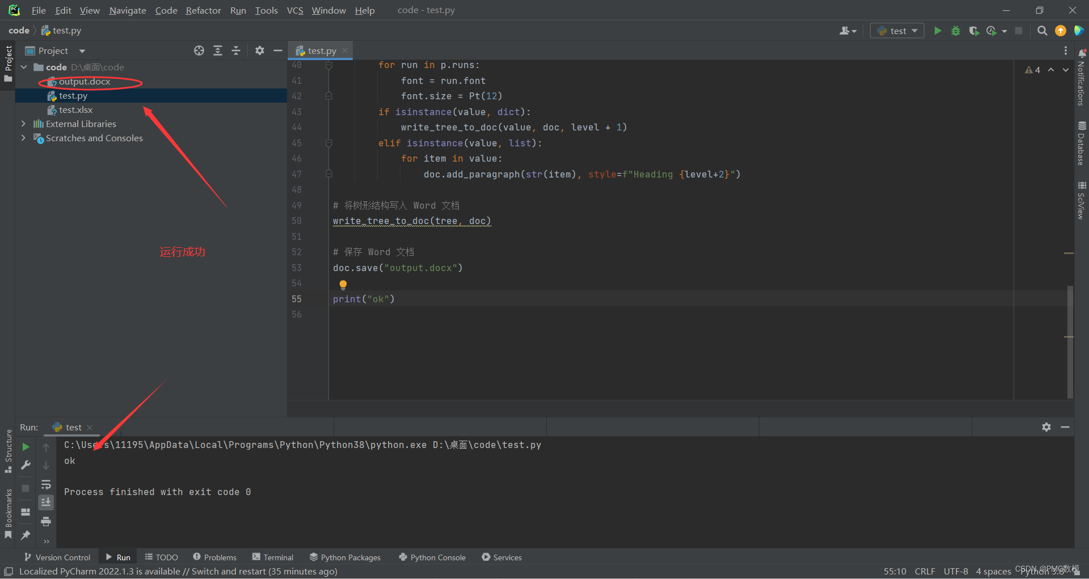Run the test configuration with green play button
1089x579 pixels.
point(938,31)
